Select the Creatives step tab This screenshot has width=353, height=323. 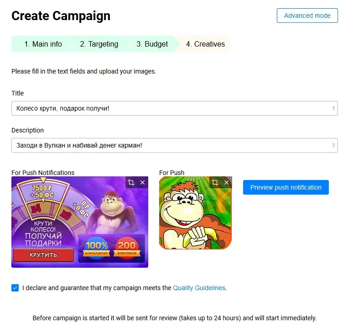pos(205,44)
